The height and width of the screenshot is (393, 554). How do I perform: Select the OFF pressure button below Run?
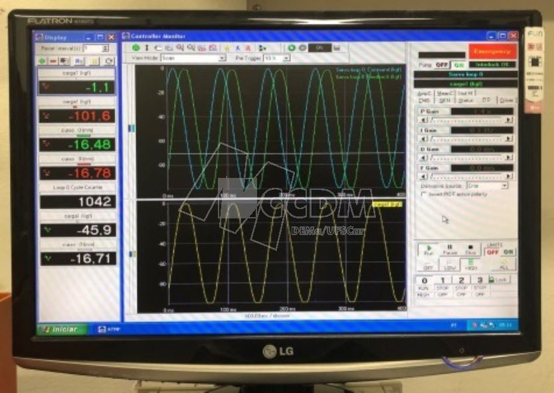pos(428,264)
